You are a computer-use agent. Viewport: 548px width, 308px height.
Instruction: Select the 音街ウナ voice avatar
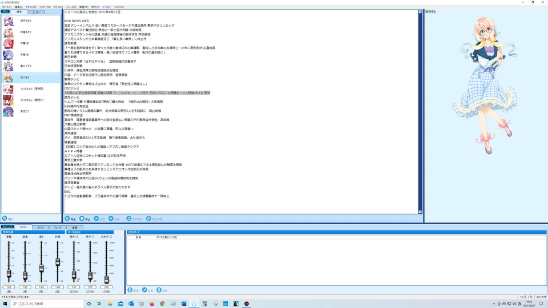pyautogui.click(x=9, y=111)
